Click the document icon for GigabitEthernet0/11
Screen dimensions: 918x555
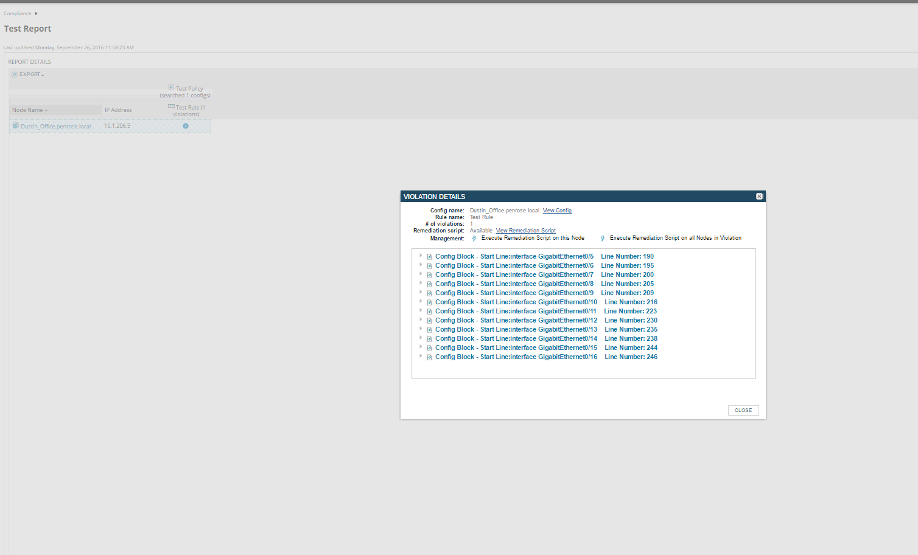coord(429,312)
